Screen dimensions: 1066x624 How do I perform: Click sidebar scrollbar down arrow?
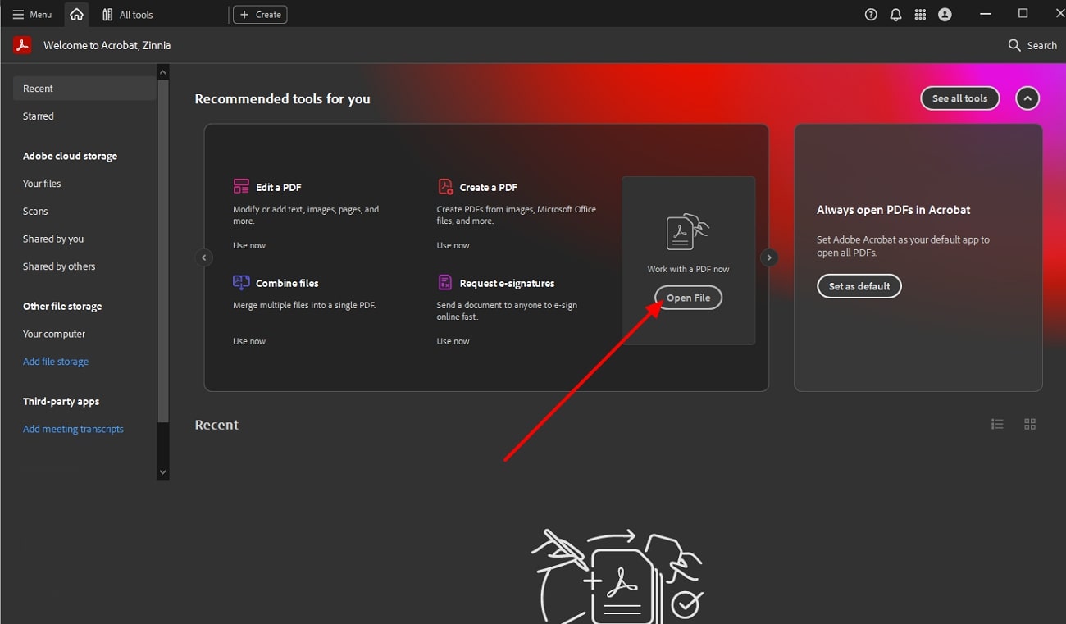162,472
